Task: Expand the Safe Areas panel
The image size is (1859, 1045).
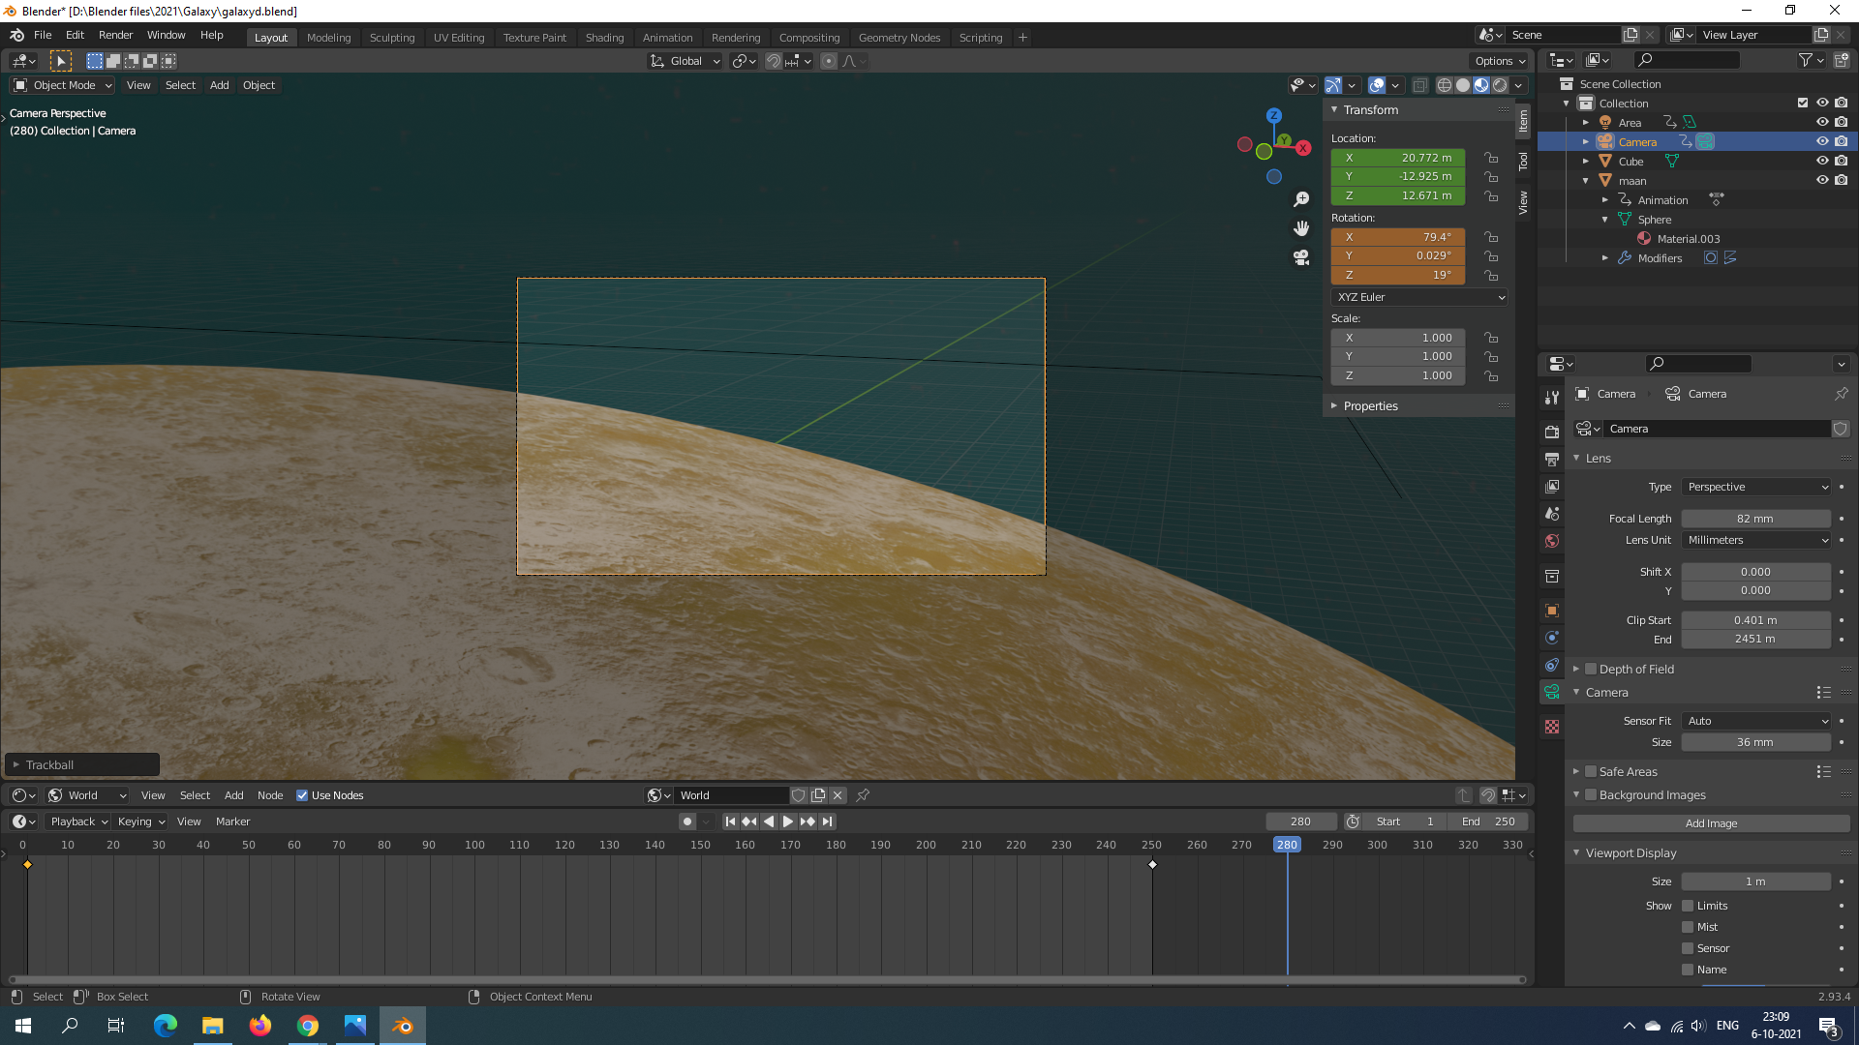Action: (1576, 771)
